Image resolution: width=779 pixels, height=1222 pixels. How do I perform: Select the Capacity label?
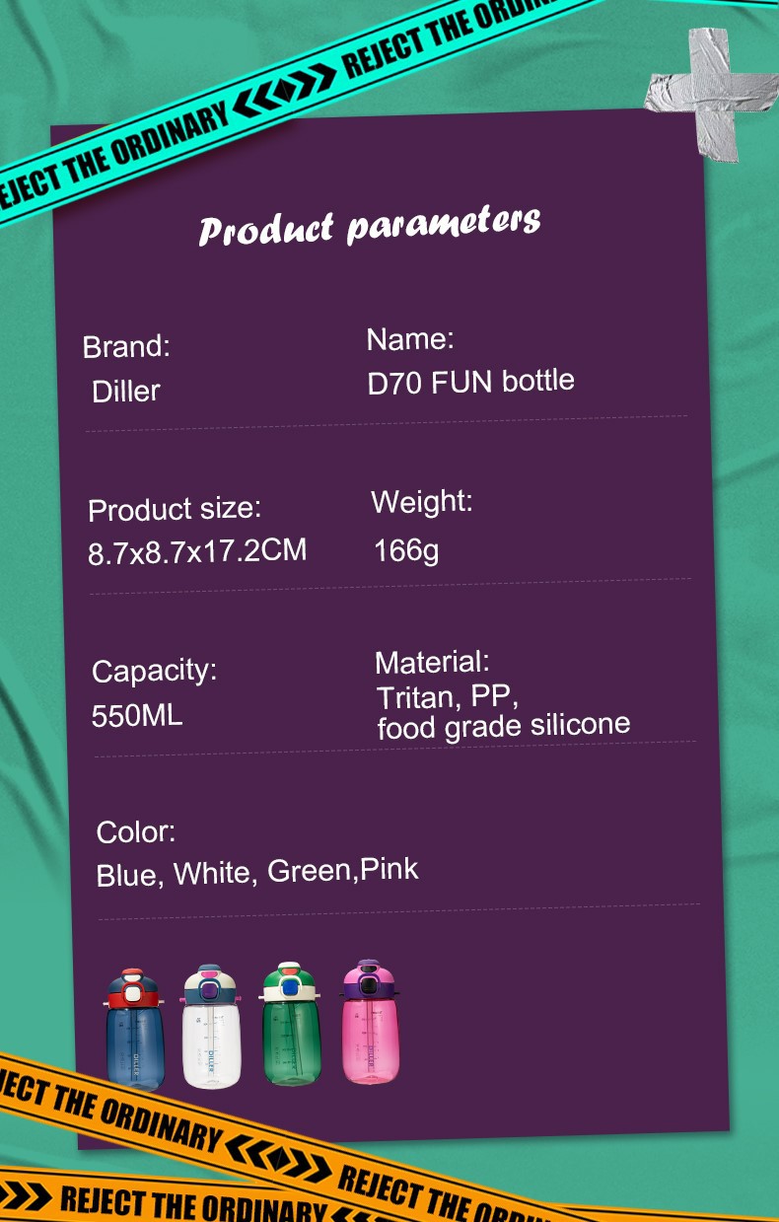(x=154, y=672)
